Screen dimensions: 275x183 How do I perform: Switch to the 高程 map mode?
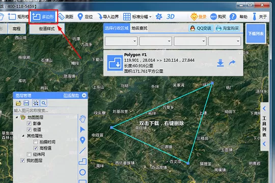17,28
